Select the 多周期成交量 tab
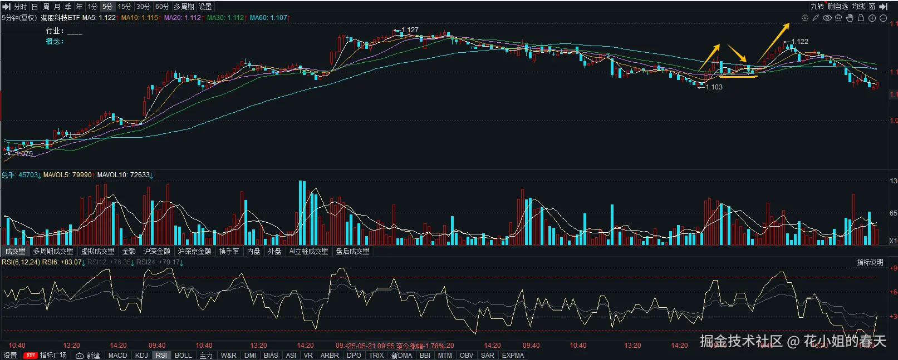Image resolution: width=898 pixels, height=360 pixels. (x=53, y=252)
